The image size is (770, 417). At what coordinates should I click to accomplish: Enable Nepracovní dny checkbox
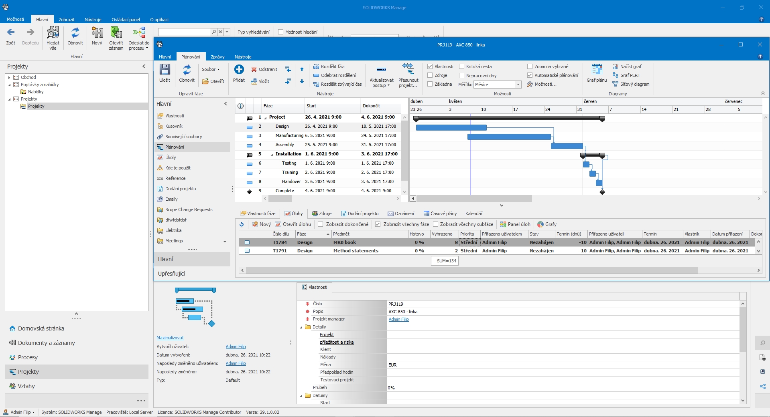click(x=462, y=75)
